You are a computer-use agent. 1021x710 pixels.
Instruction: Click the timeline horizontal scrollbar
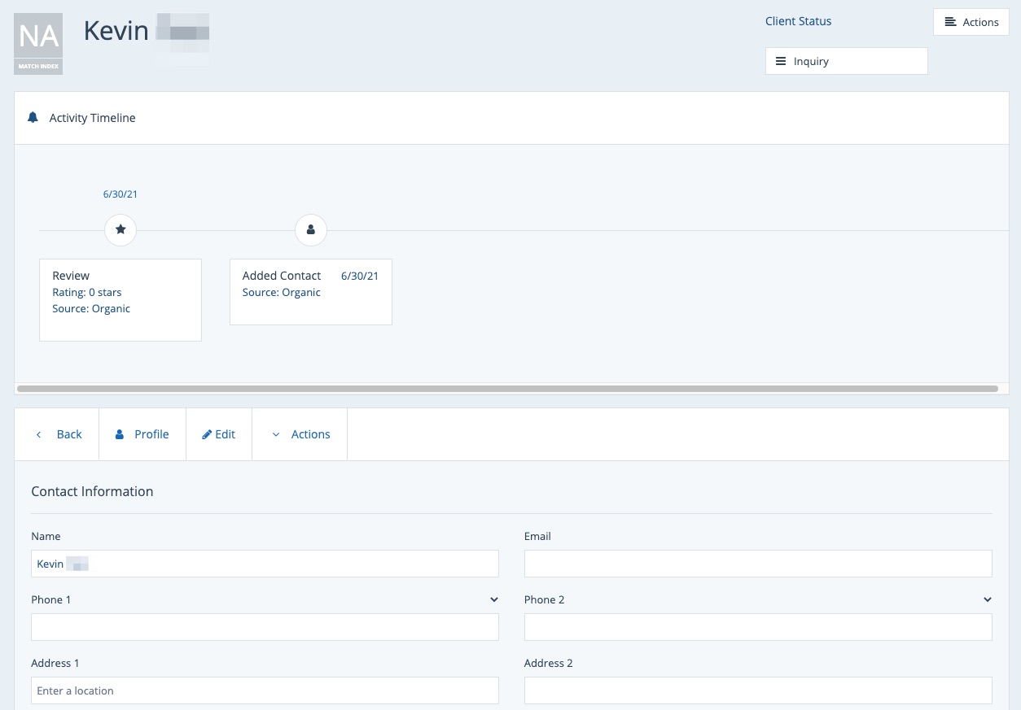click(x=507, y=389)
